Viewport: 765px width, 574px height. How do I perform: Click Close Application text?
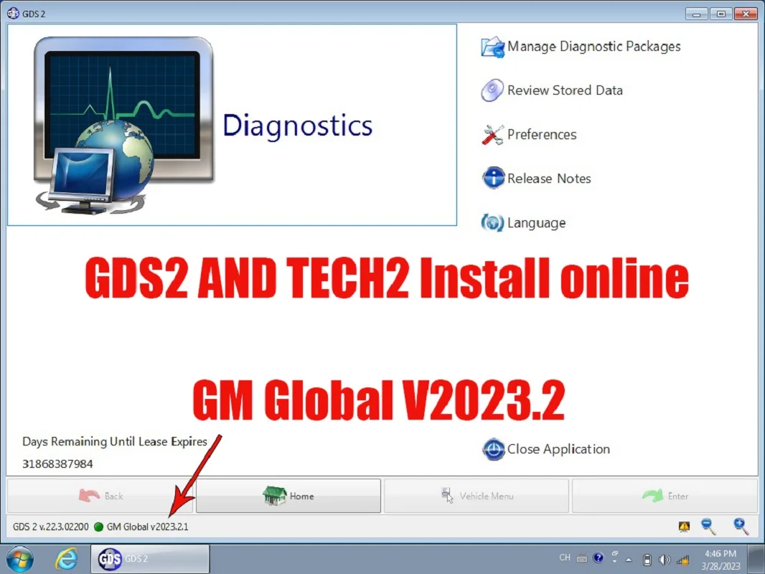pos(558,449)
